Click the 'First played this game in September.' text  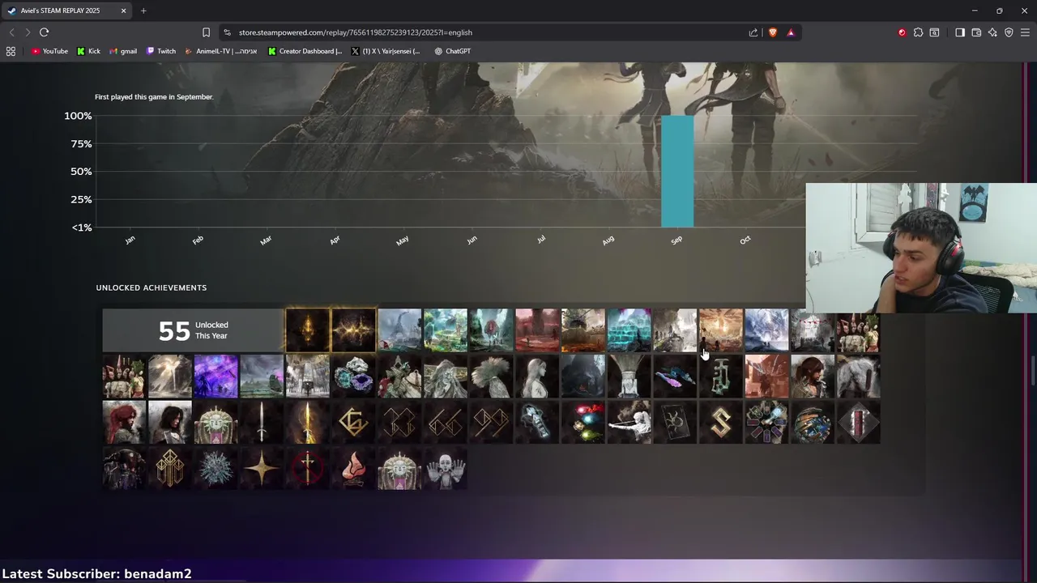click(x=154, y=96)
